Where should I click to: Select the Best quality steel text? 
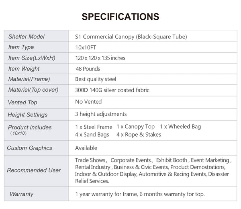click(x=96, y=79)
